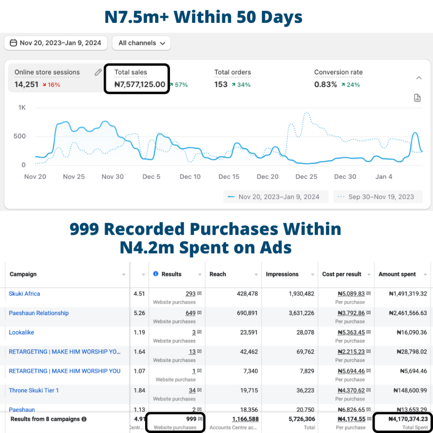Click the report export icon above chart

(x=417, y=98)
